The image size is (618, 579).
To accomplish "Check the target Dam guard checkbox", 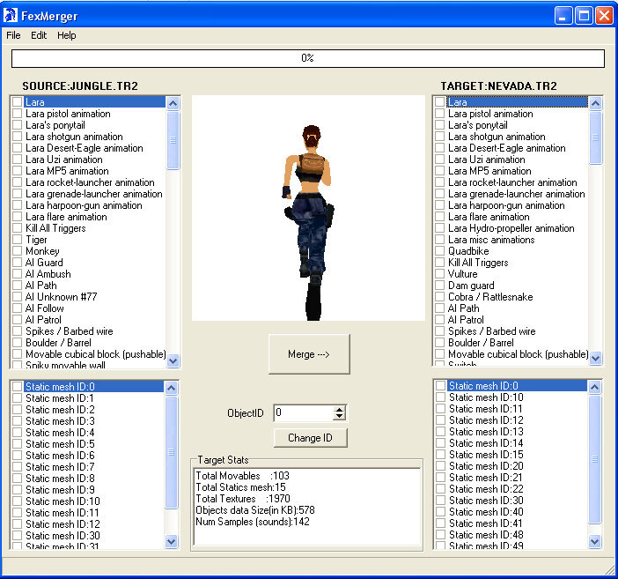I will (440, 286).
